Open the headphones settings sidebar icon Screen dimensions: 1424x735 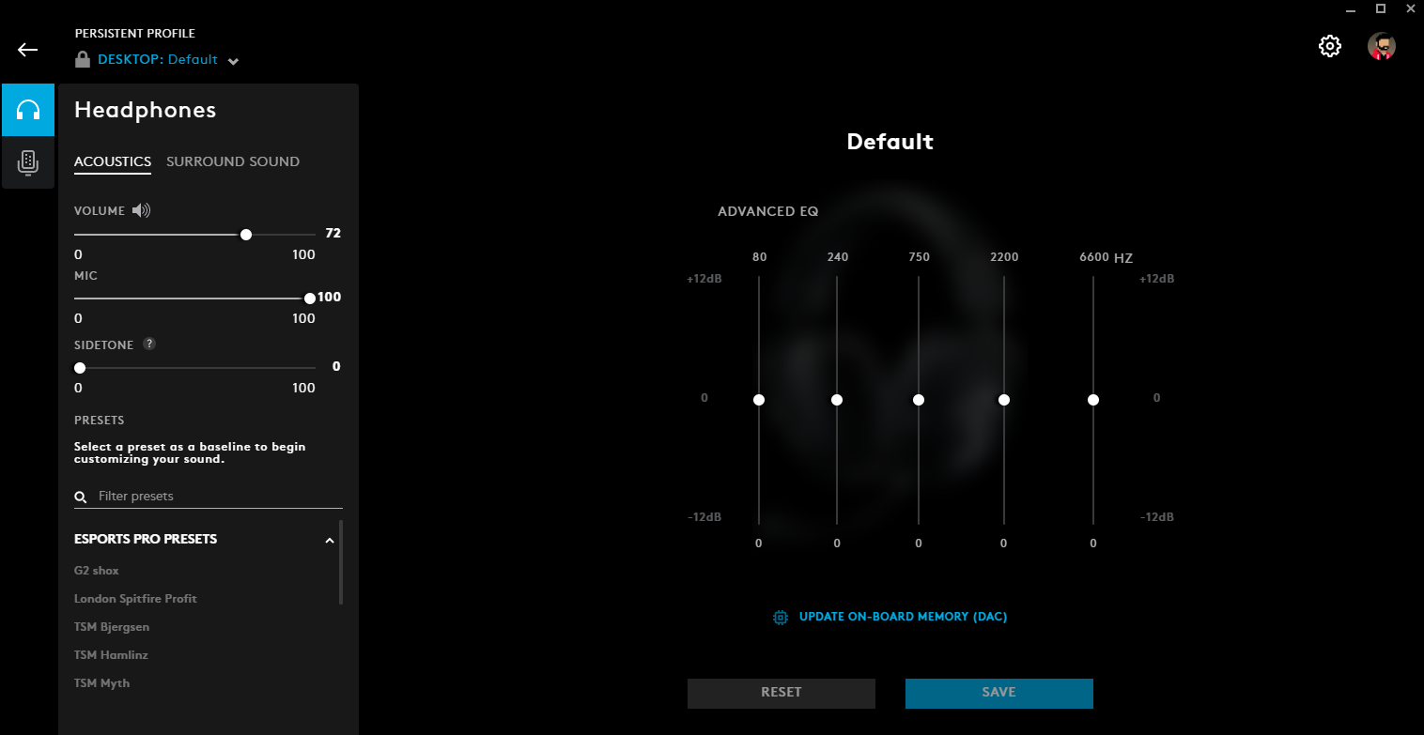[x=28, y=110]
